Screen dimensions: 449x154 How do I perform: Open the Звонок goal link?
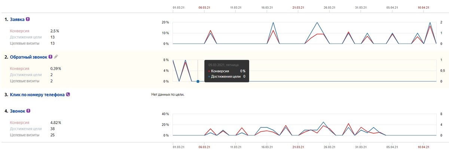18,111
